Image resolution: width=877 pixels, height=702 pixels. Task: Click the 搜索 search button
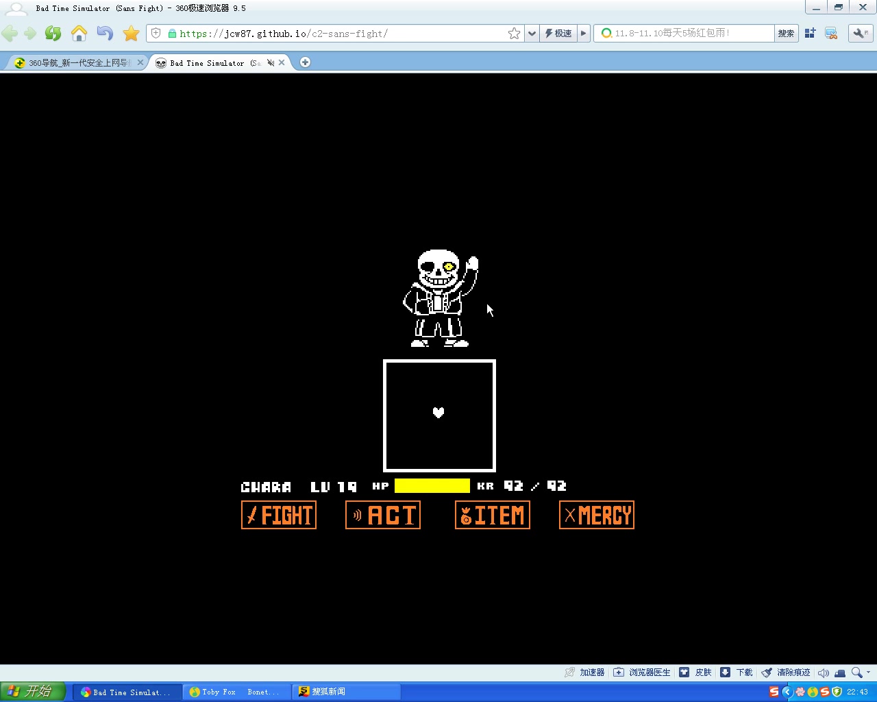click(786, 34)
